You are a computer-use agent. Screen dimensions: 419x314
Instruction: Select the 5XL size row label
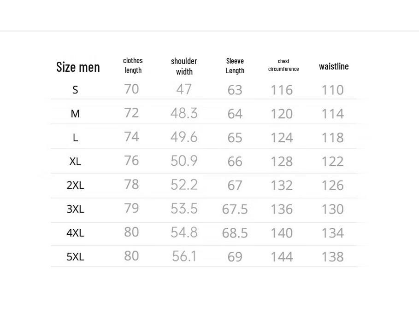[x=75, y=256]
